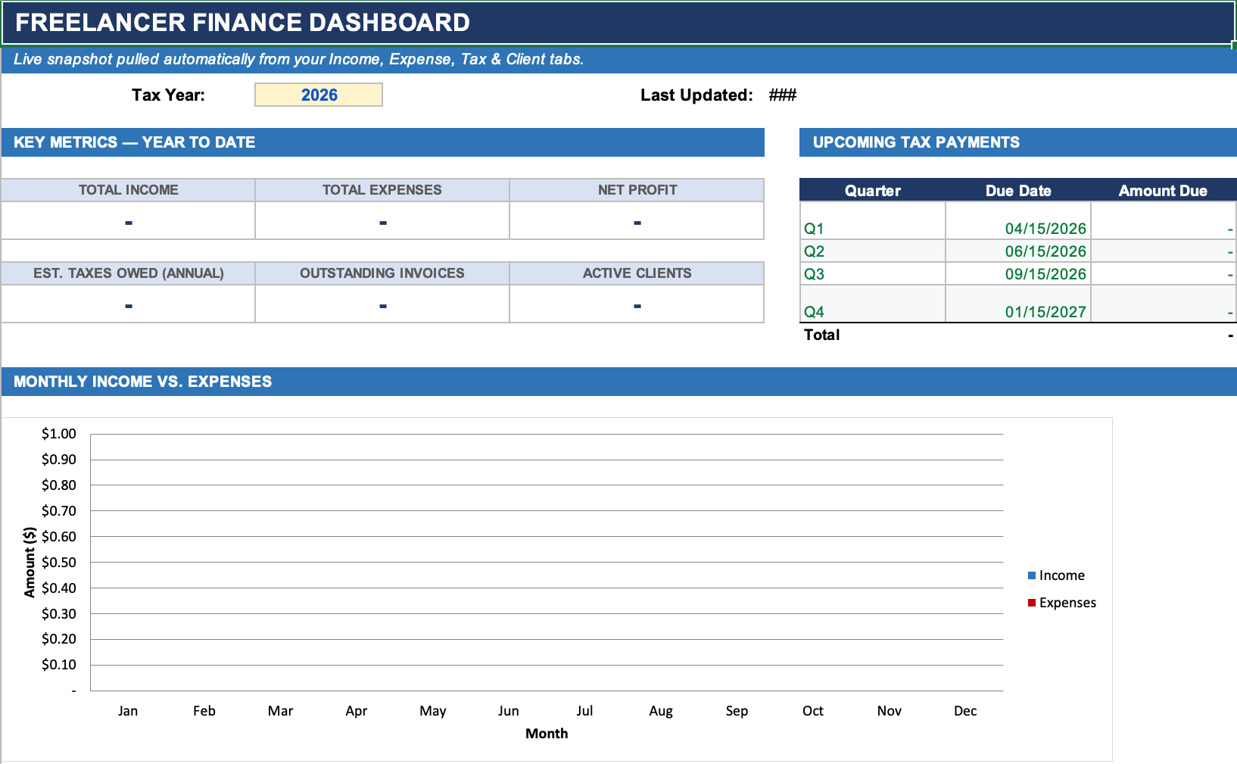Select the Q3 quarter cell
This screenshot has width=1237, height=764.
click(873, 274)
